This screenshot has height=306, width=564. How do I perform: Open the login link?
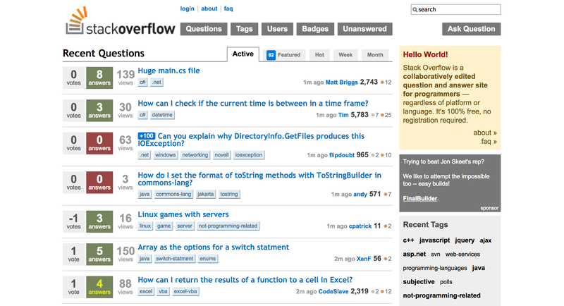[x=187, y=8]
